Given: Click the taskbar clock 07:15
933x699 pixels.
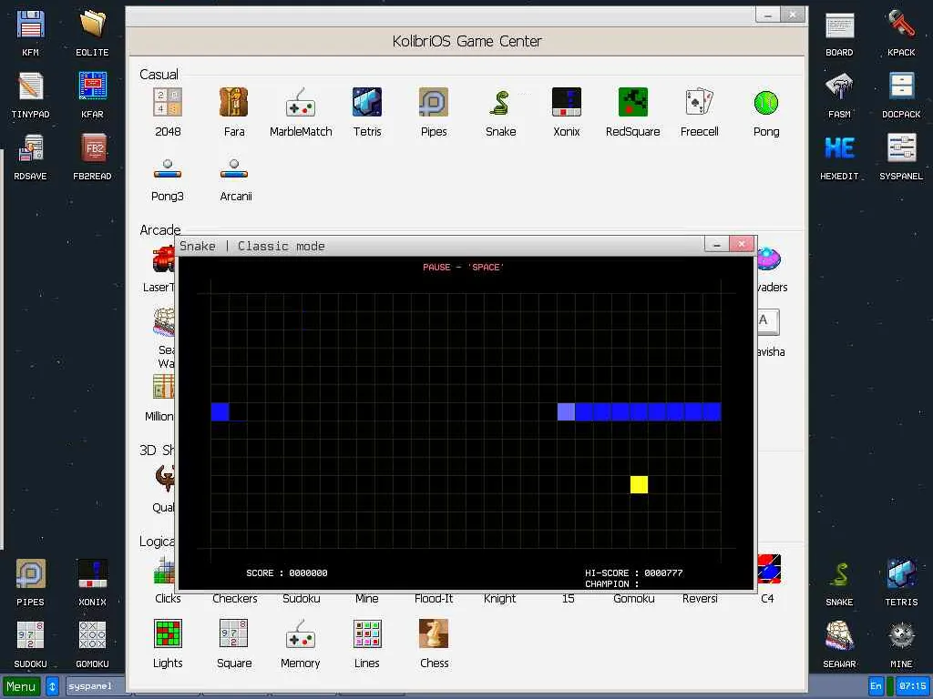Looking at the screenshot, I should click(x=912, y=686).
